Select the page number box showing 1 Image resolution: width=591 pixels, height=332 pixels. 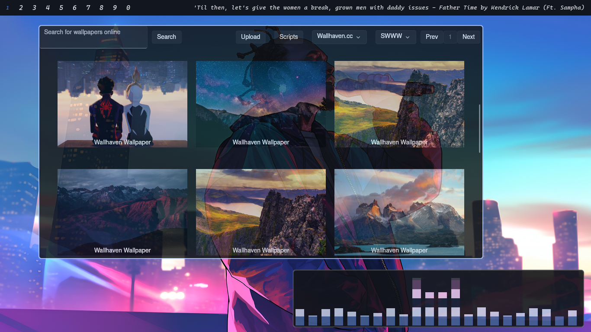[x=450, y=37]
